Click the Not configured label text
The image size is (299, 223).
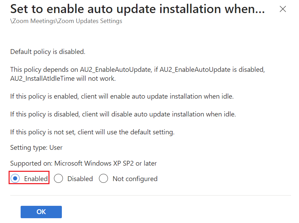[x=135, y=179]
